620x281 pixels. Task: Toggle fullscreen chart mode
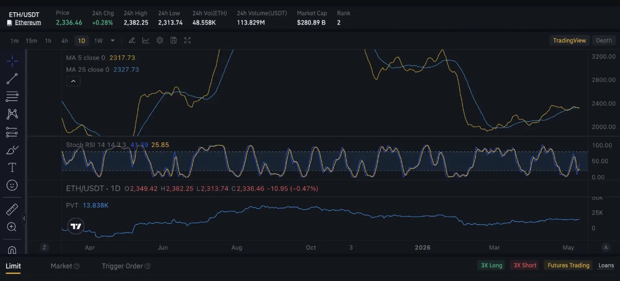pyautogui.click(x=187, y=40)
